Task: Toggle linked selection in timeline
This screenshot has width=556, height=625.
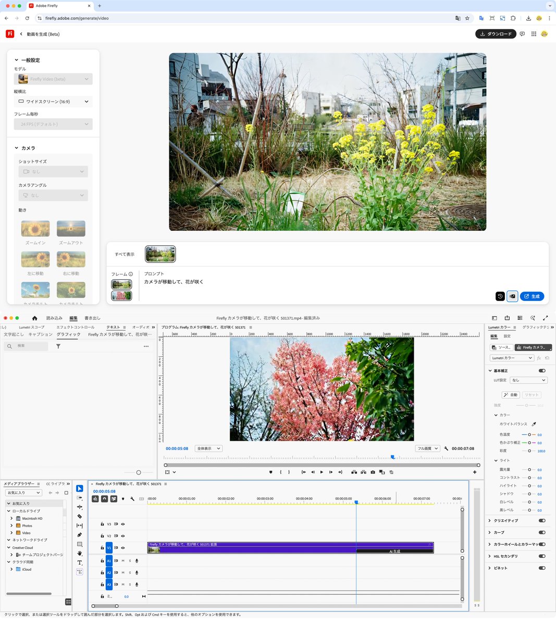Action: (x=114, y=499)
